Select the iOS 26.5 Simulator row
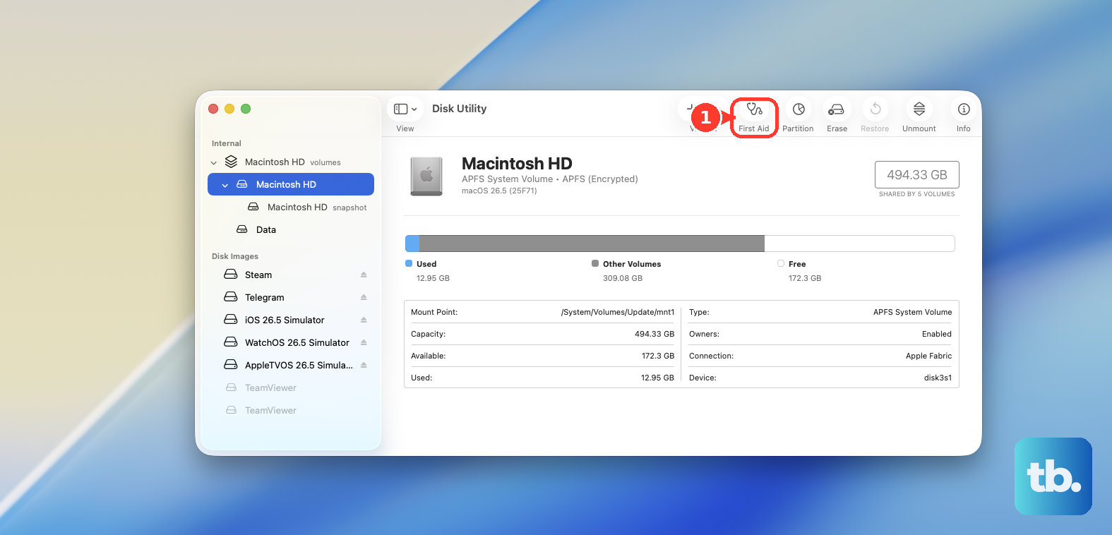Screen dimensions: 1112x535 pos(291,320)
